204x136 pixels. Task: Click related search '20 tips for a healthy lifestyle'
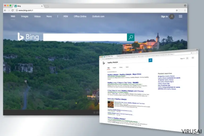[x=166, y=76]
